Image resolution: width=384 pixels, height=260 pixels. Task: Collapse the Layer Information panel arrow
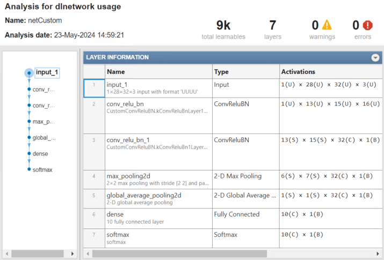point(375,57)
